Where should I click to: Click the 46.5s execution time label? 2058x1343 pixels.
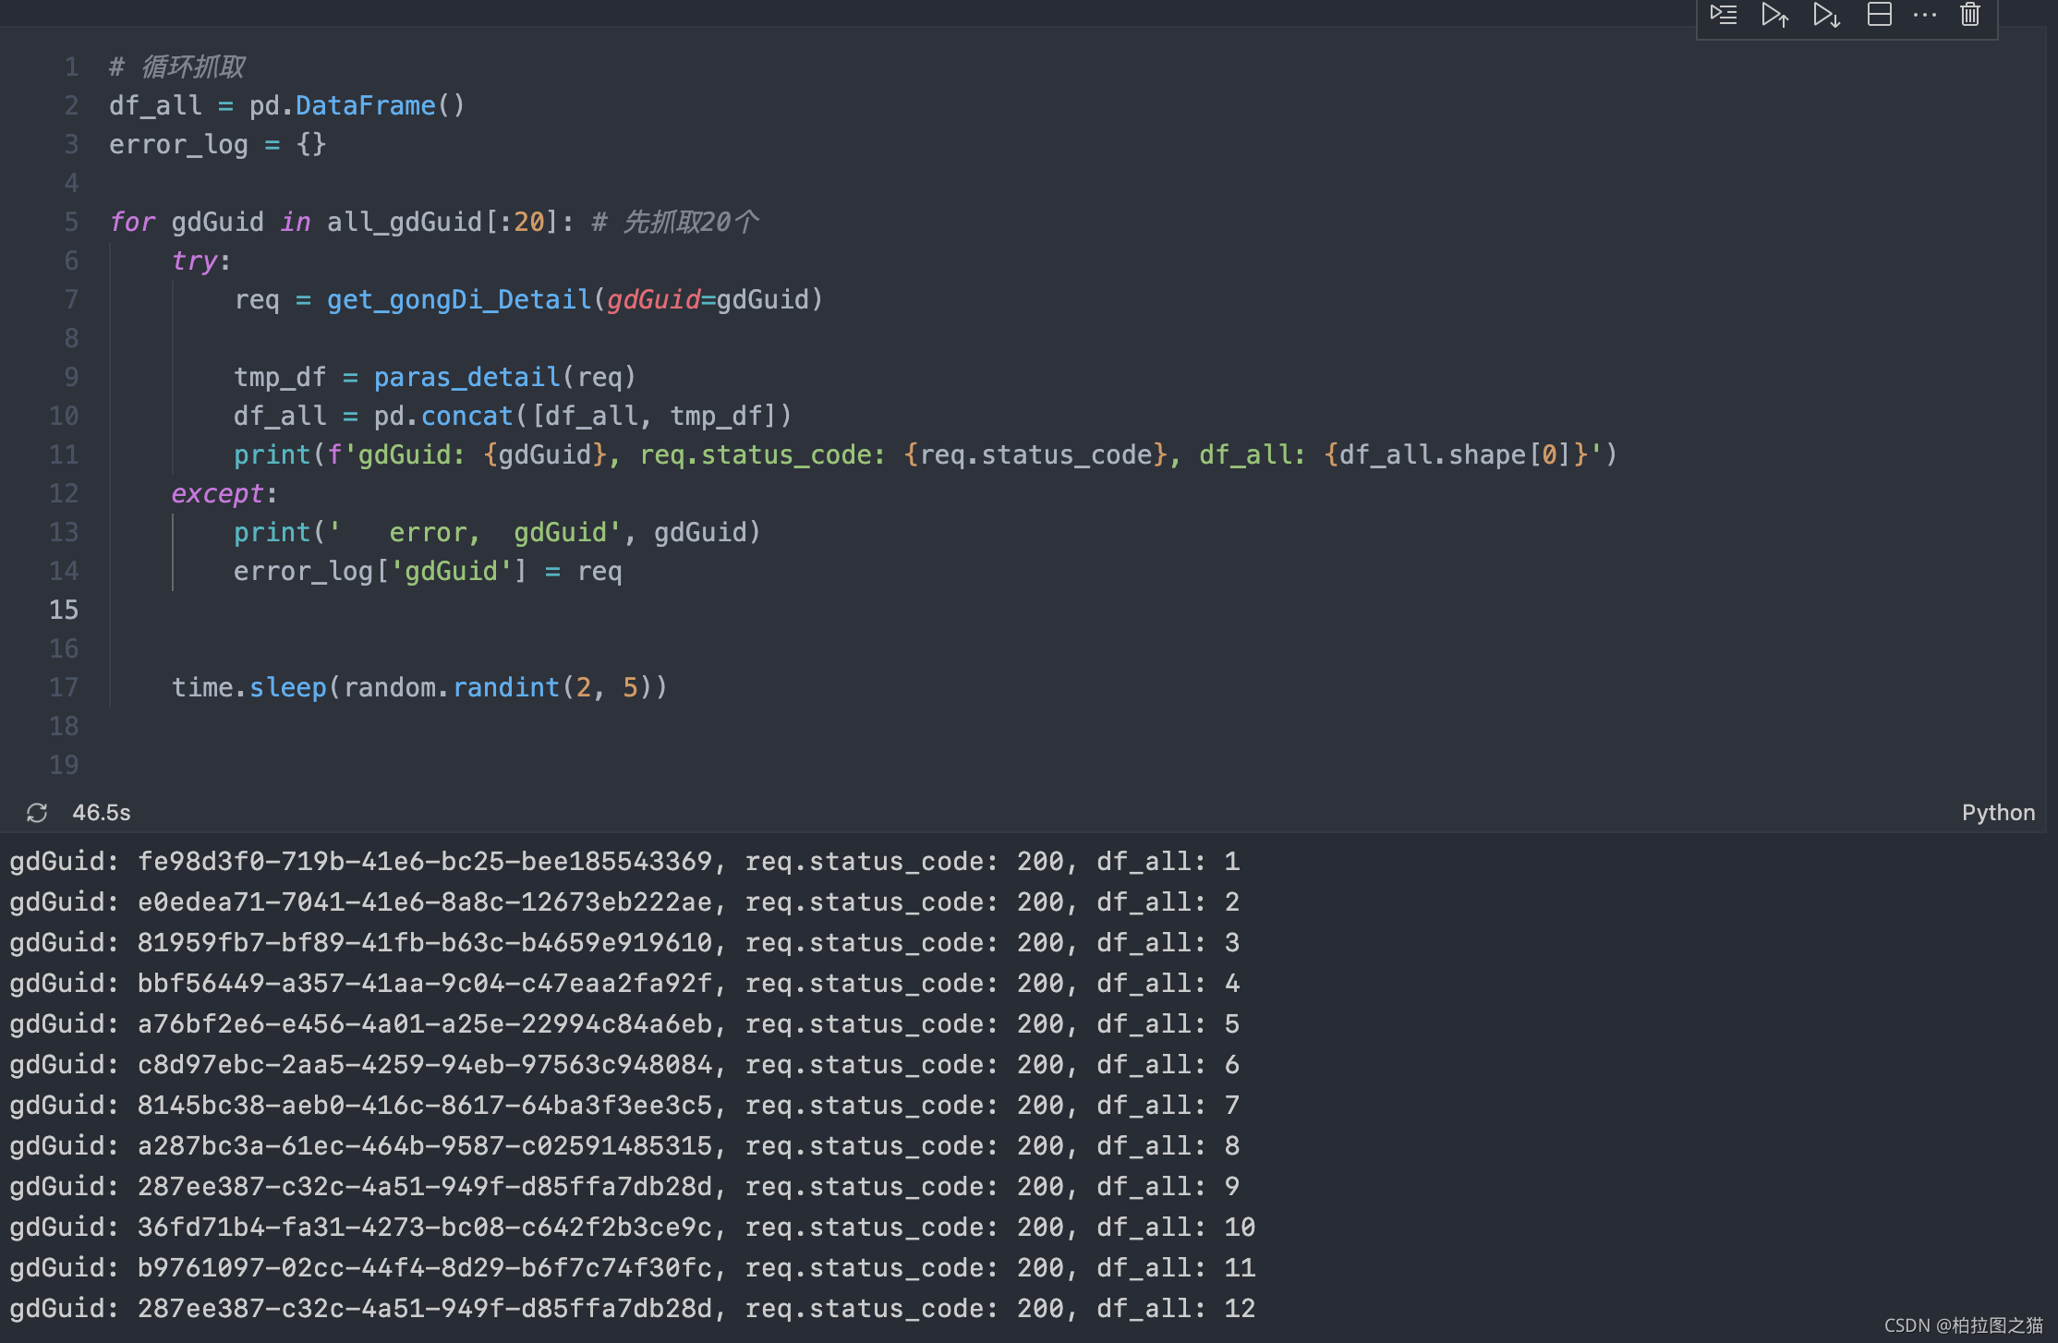click(102, 813)
